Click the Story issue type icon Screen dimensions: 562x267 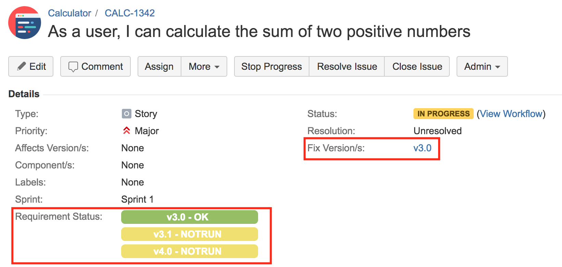127,114
